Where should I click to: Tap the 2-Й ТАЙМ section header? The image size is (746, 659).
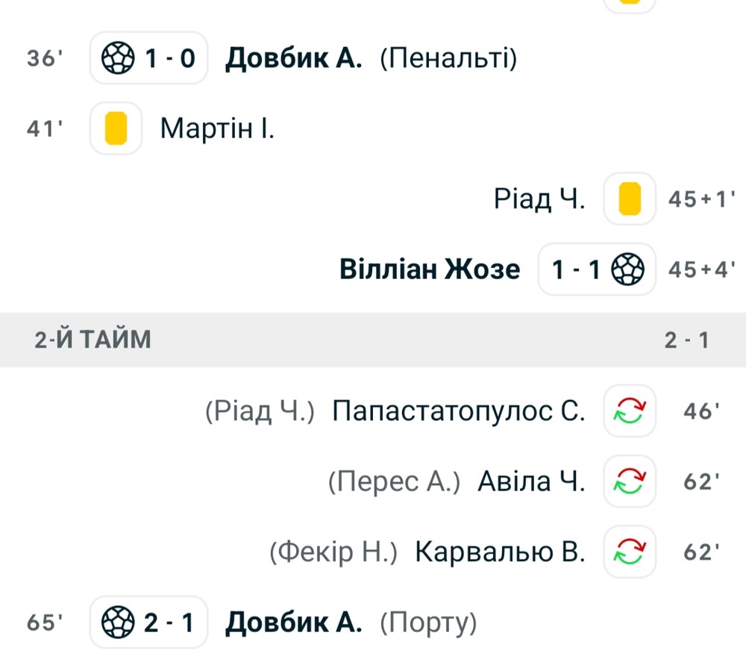(x=373, y=340)
